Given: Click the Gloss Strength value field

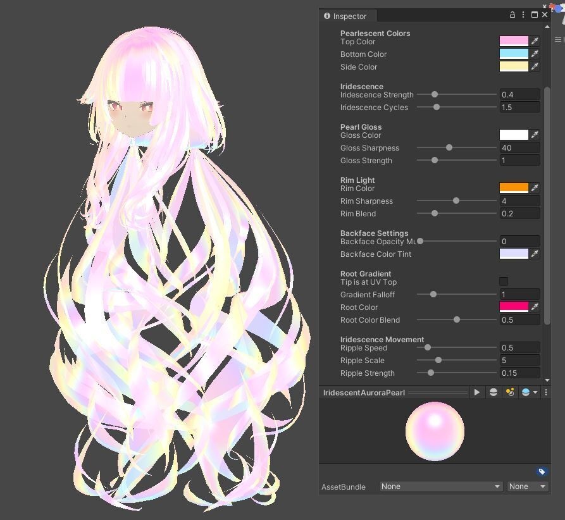Looking at the screenshot, I should pyautogui.click(x=519, y=160).
